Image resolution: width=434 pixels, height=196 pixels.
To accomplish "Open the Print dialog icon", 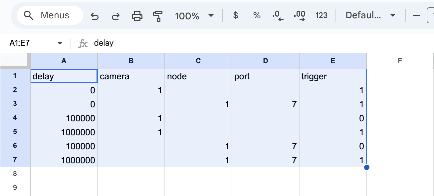I will click(137, 15).
